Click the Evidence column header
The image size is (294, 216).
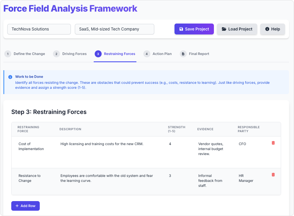[205, 129]
